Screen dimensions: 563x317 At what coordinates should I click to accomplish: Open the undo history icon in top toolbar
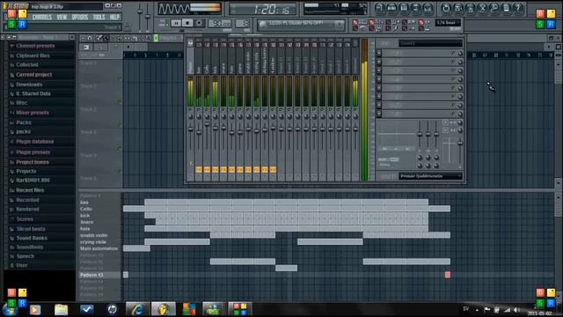point(446,8)
